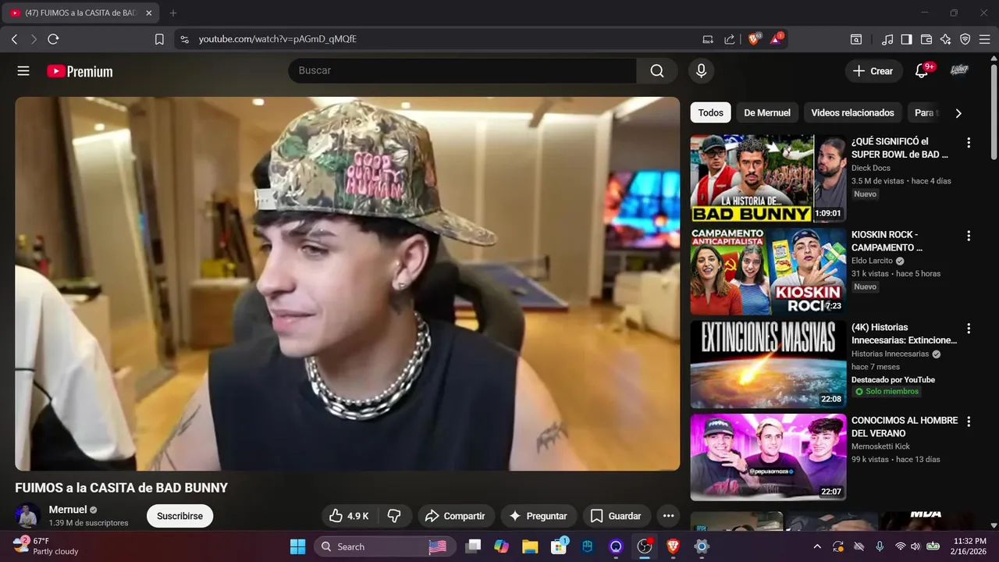Open Brave Shields lion icon
Screen dimensions: 999x562
[754, 39]
